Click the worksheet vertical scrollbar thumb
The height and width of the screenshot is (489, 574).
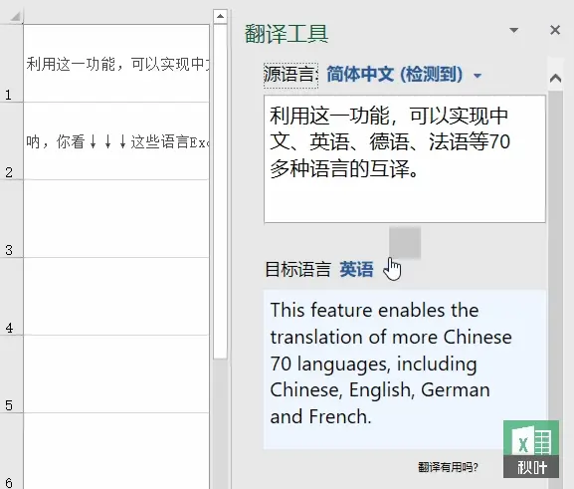tap(220, 191)
